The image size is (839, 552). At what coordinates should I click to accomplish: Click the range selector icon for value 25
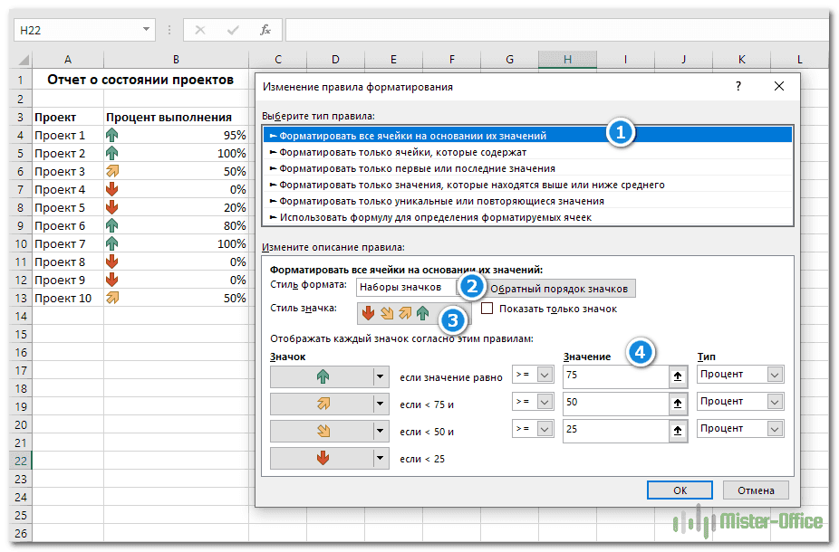(x=679, y=429)
